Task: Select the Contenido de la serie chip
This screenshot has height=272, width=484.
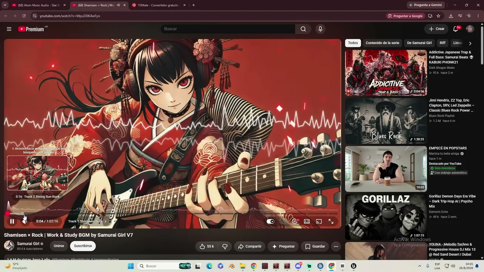Action: point(382,43)
